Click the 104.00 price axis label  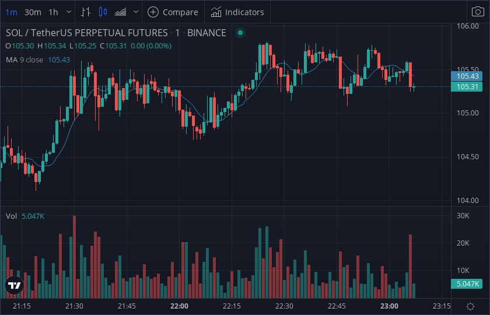tap(467, 200)
